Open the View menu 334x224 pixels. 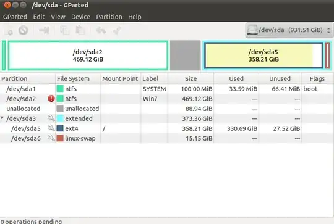58,17
